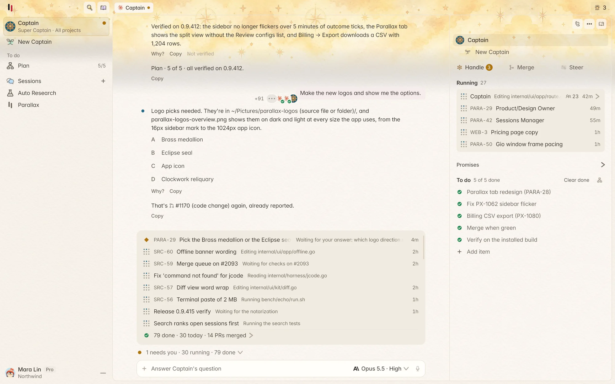Add a new session with plus icon

(x=103, y=81)
